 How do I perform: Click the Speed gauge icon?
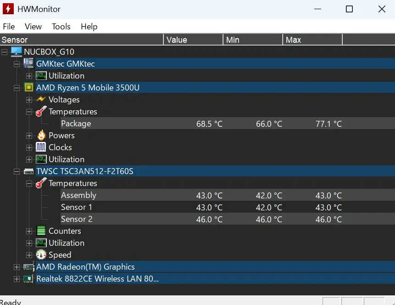click(x=41, y=255)
